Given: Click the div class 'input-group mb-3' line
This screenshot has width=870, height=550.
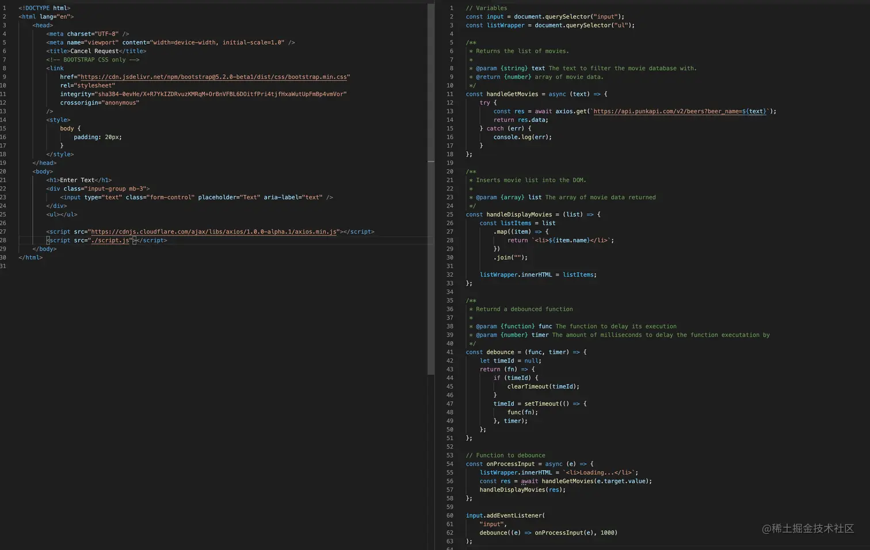Looking at the screenshot, I should [98, 189].
